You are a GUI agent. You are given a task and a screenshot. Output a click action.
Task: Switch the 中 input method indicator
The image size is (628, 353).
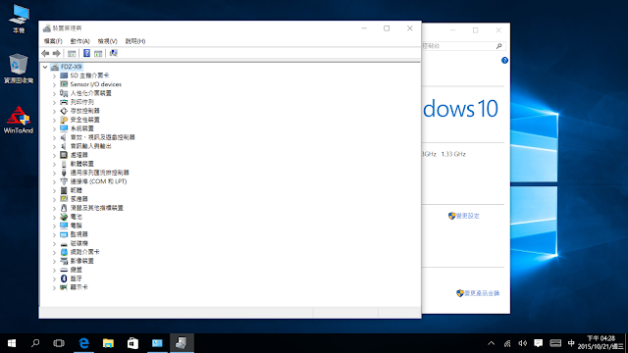point(571,343)
